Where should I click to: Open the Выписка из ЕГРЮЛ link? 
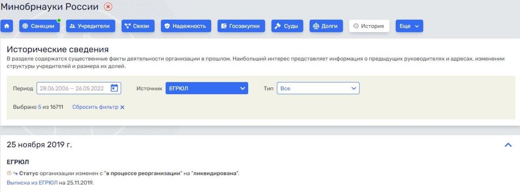(32, 183)
